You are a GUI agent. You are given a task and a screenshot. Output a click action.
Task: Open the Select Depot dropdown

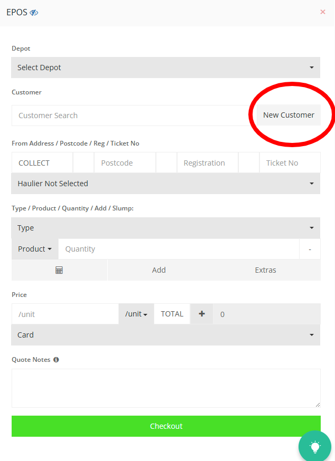coord(166,68)
